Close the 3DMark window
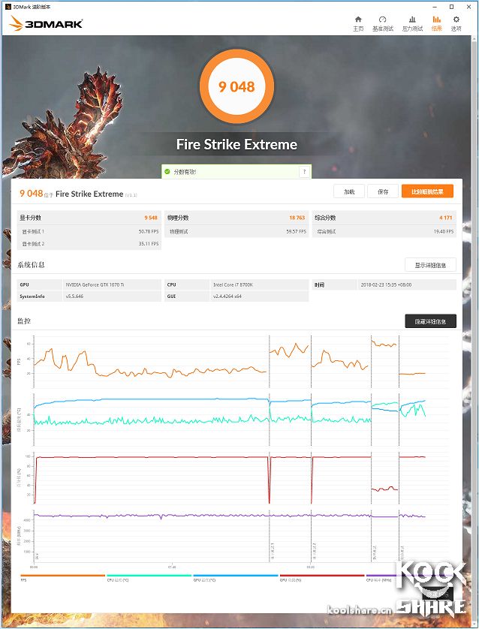This screenshot has height=629, width=479. click(468, 7)
